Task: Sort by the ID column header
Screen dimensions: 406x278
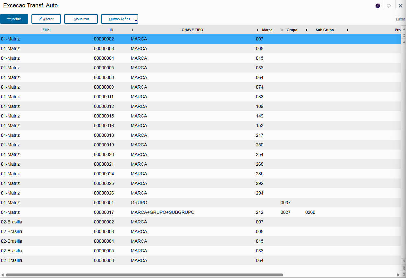Action: [111, 30]
